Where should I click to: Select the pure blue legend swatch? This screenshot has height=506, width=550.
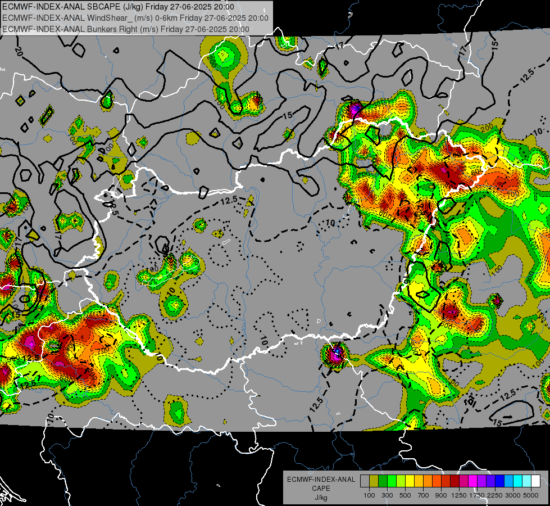point(500,481)
